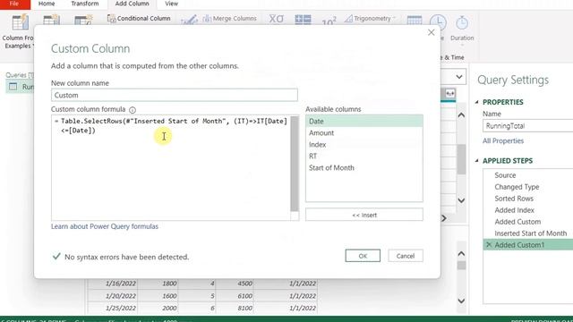Image resolution: width=573 pixels, height=322 pixels.
Task: Select Index in Available columns
Action: tap(364, 145)
